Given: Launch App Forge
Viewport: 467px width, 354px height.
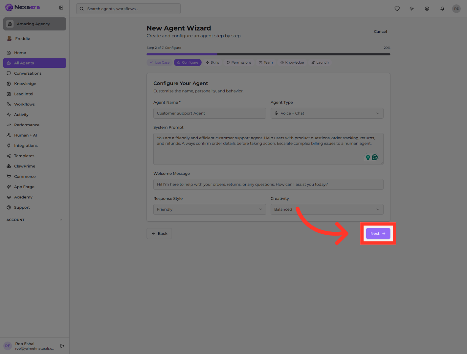Looking at the screenshot, I should click(34, 187).
